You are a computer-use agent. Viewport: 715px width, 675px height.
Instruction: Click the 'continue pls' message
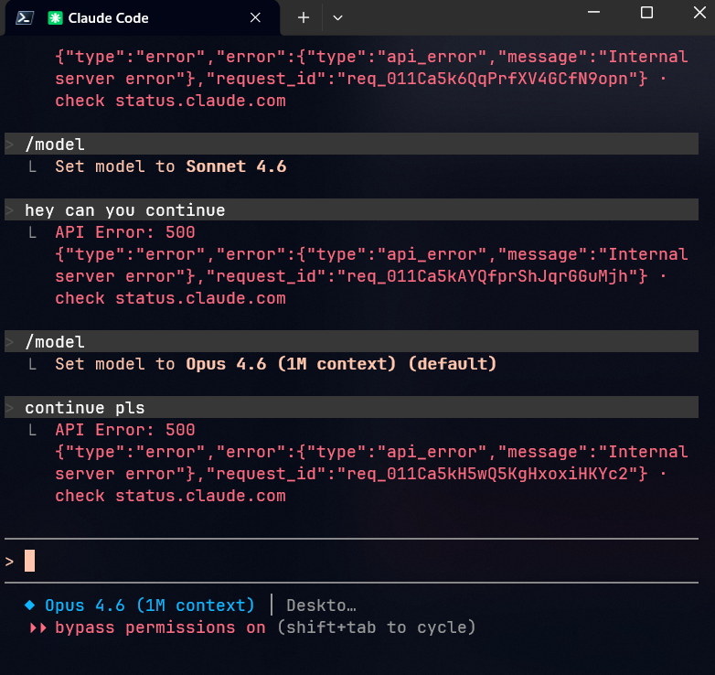[x=351, y=407]
